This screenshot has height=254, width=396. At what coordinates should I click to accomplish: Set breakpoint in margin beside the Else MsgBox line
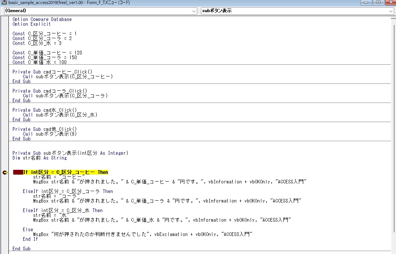click(x=5, y=235)
